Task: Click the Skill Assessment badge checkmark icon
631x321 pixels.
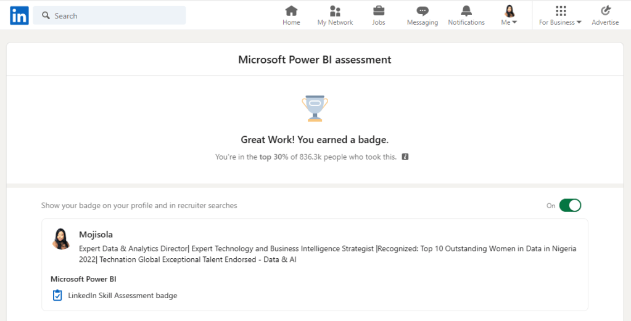Action: pyautogui.click(x=57, y=296)
